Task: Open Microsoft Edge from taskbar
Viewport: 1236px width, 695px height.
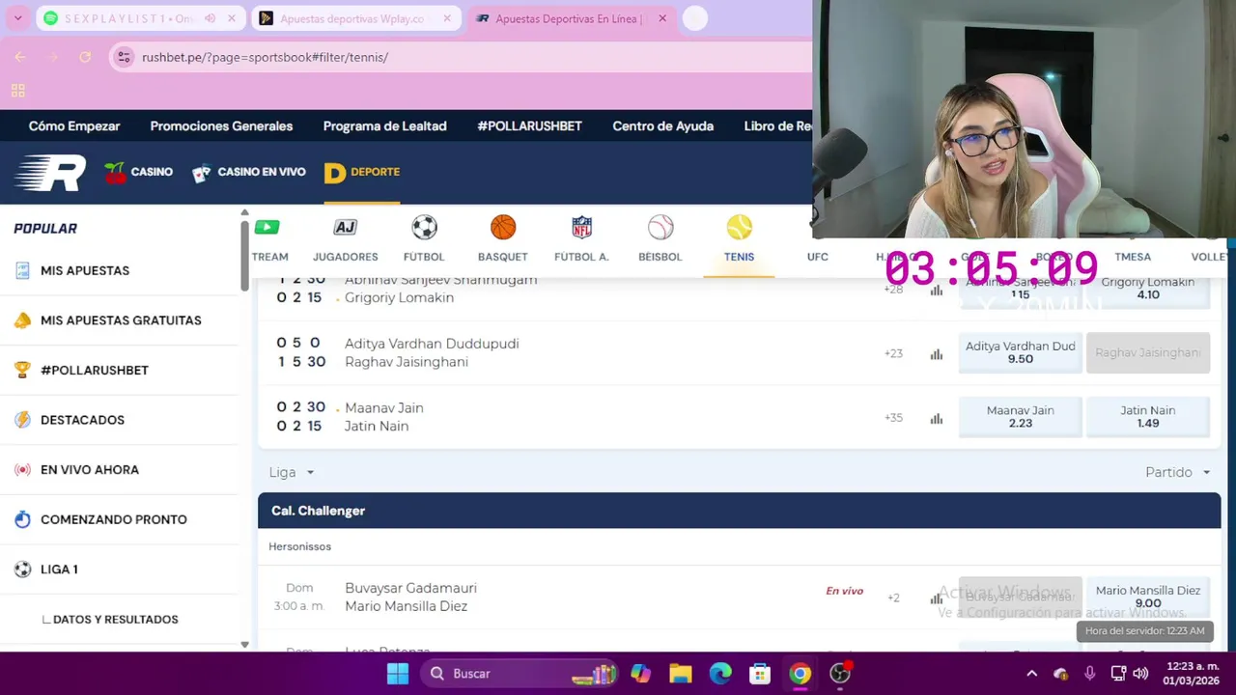Action: (x=720, y=674)
